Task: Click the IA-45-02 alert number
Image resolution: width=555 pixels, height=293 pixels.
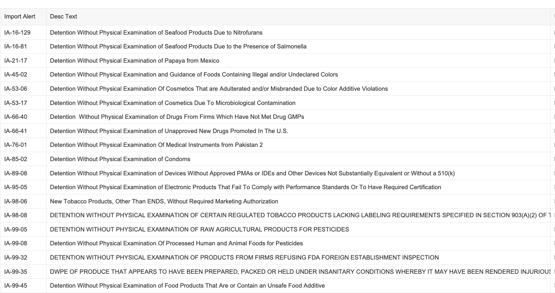Action: click(x=16, y=75)
